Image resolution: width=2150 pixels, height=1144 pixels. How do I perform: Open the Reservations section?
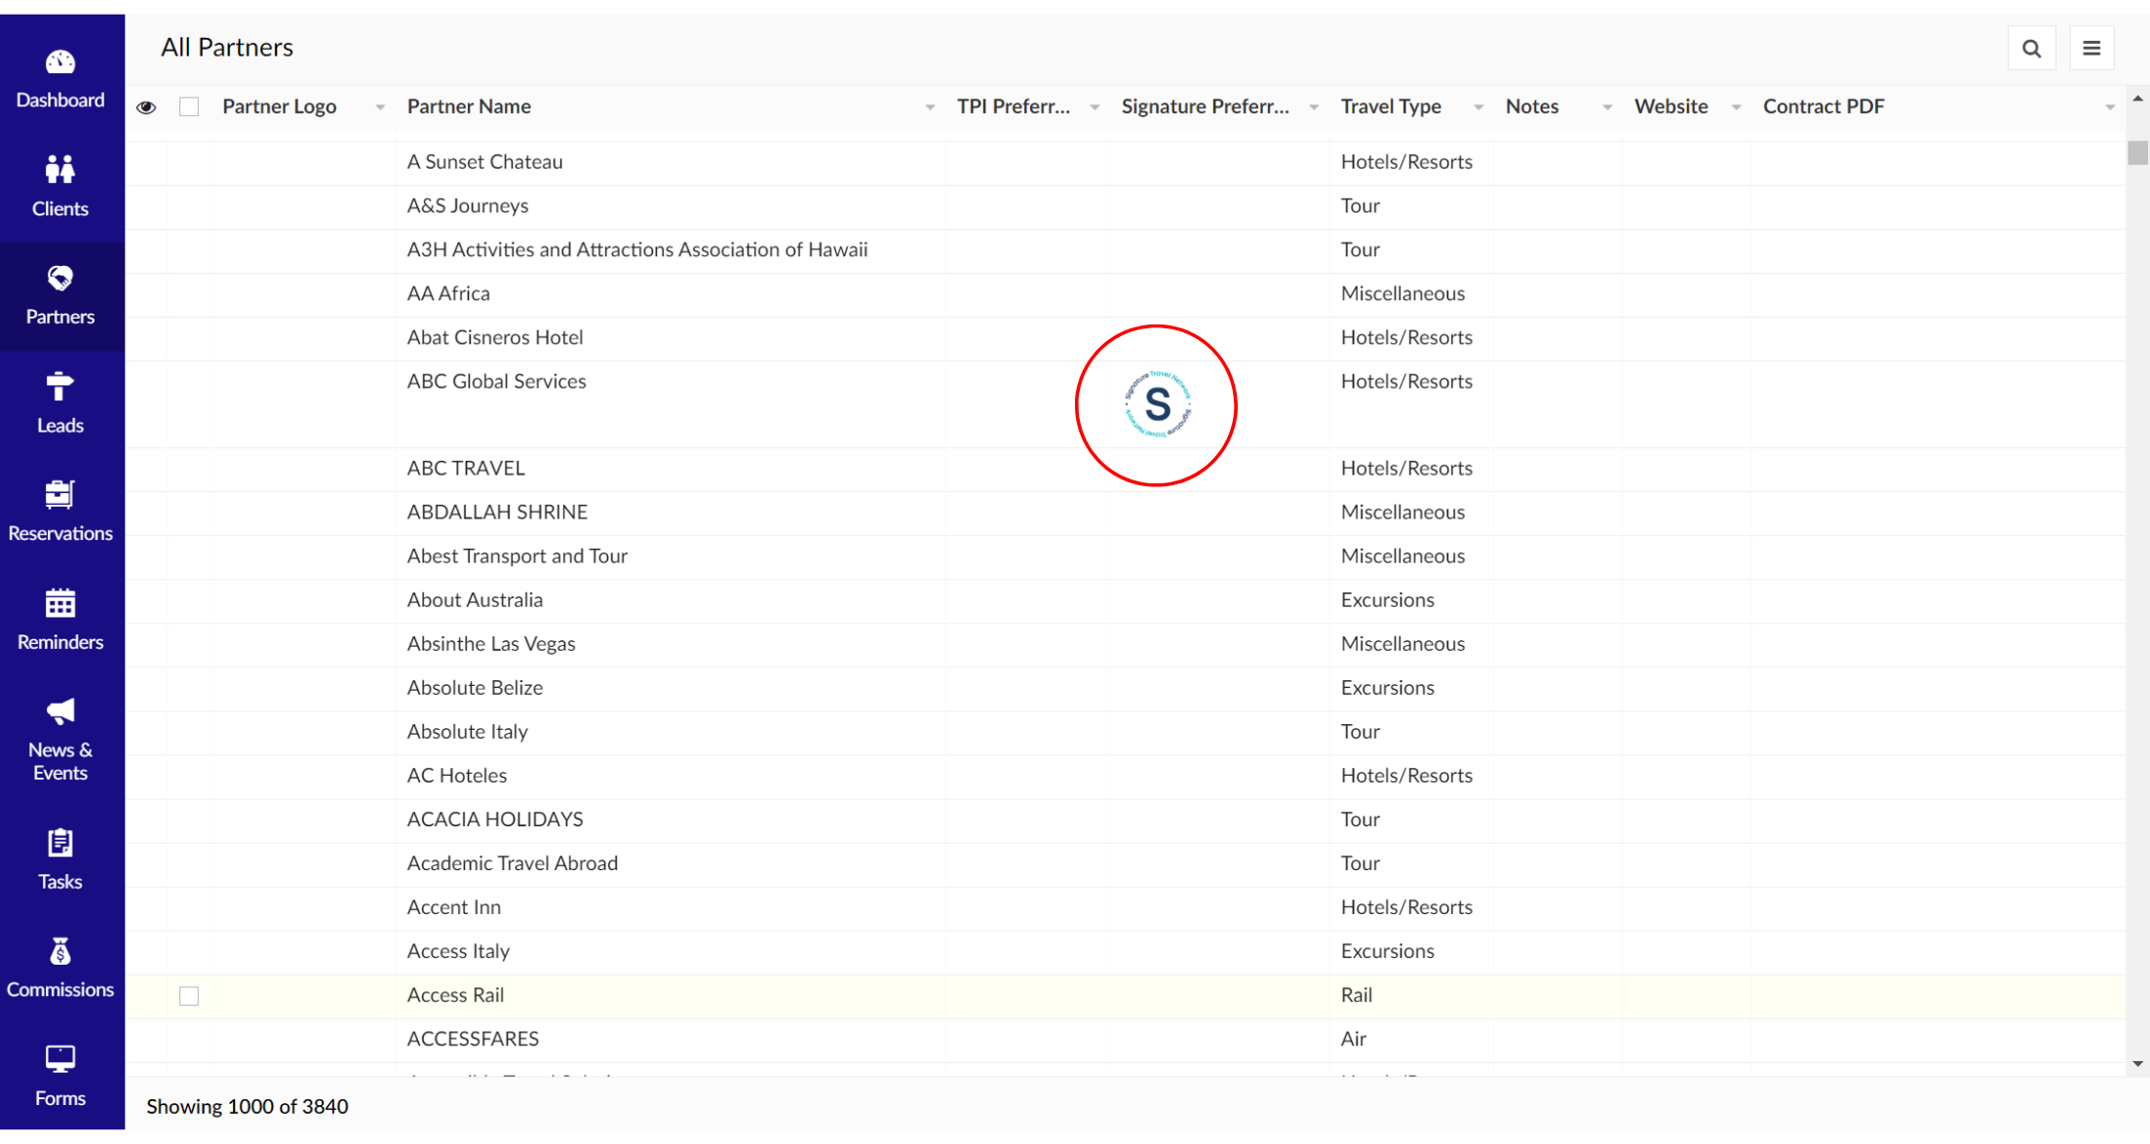(x=59, y=511)
